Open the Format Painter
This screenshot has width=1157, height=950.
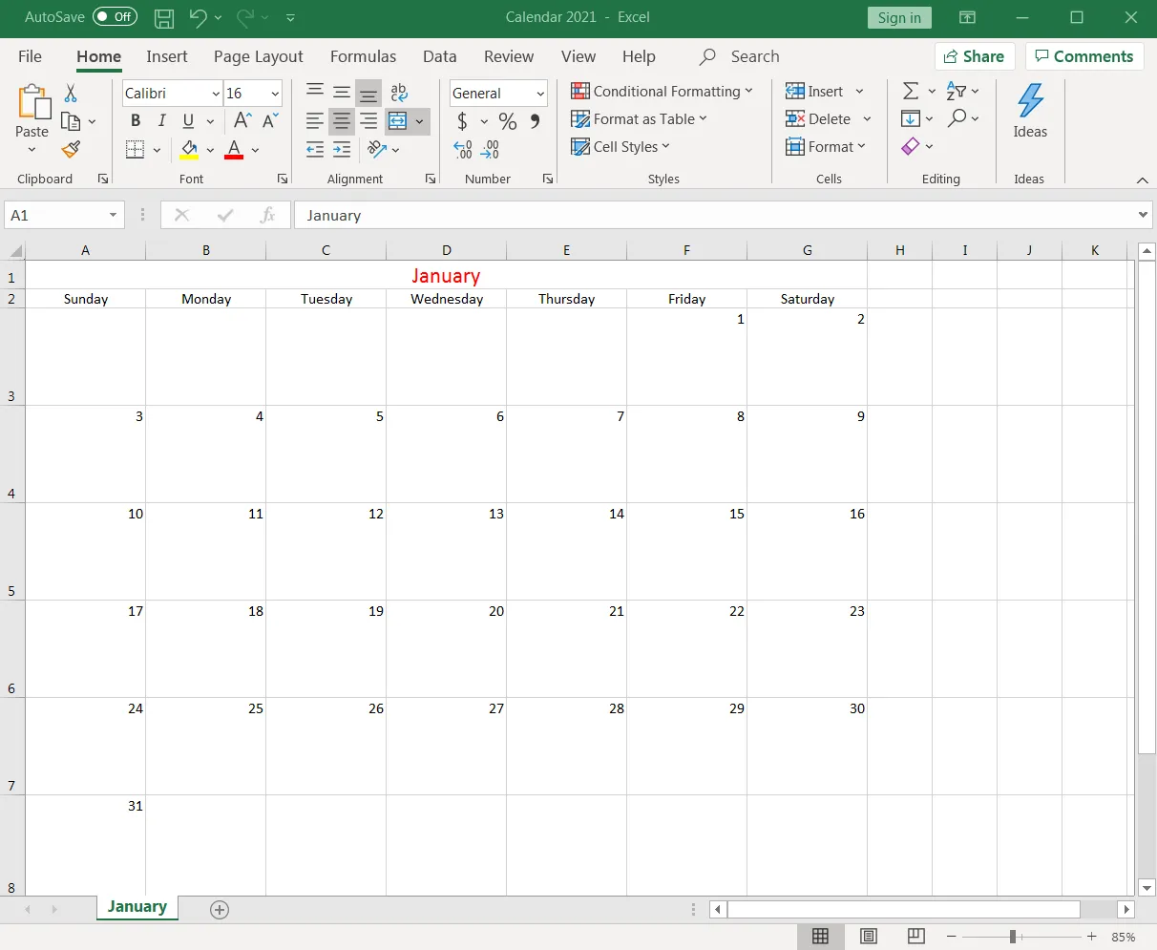tap(69, 150)
